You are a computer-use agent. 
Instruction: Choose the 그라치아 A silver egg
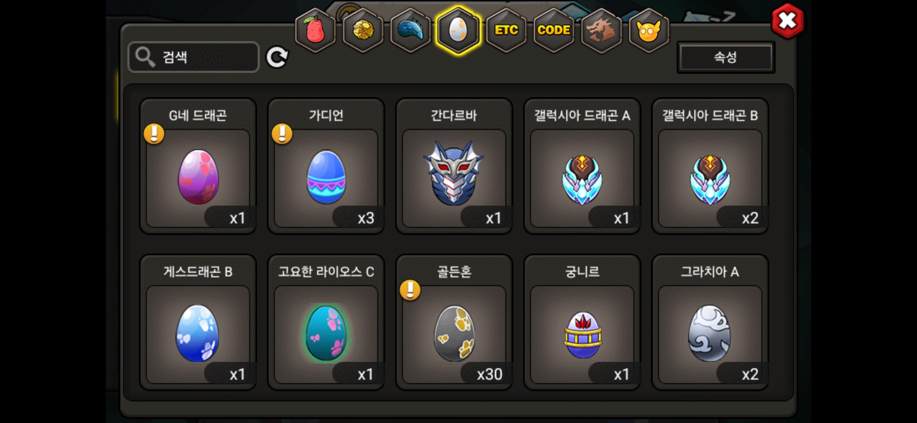[x=710, y=322]
